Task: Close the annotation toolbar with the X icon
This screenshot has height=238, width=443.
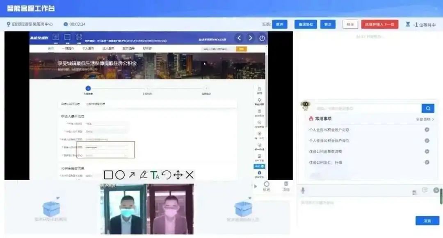Action: click(190, 175)
